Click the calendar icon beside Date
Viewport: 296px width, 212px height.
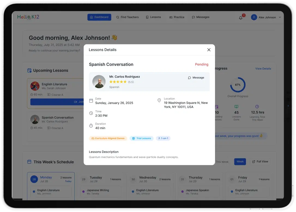(91, 101)
